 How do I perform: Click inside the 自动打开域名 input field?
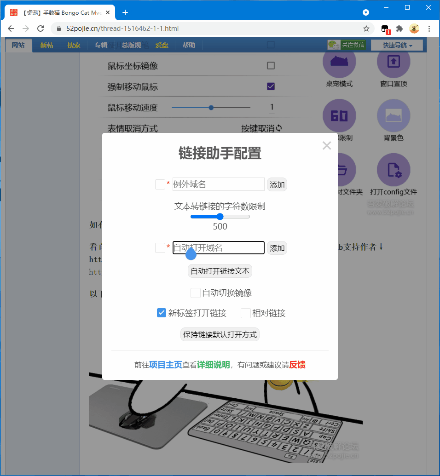pos(218,248)
